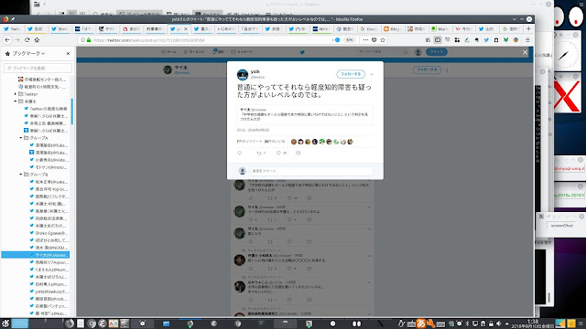Screen dimensions: 586x329
Task: Click the reply text field in tweet dialog
Action: click(x=311, y=171)
